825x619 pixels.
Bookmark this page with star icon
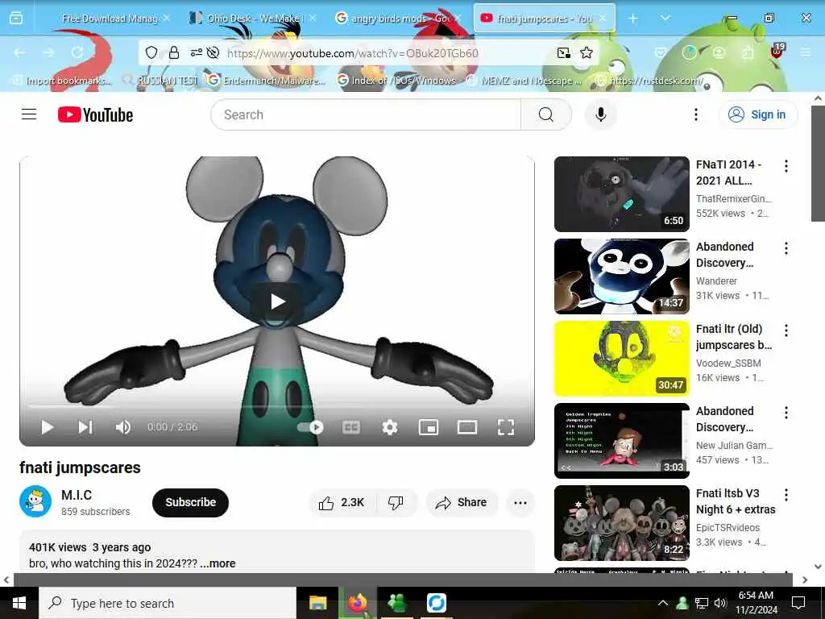pyautogui.click(x=587, y=52)
